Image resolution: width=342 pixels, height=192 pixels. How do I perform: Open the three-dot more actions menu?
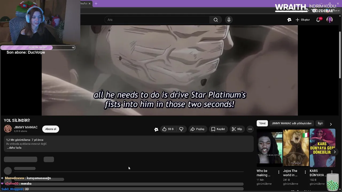[250, 129]
